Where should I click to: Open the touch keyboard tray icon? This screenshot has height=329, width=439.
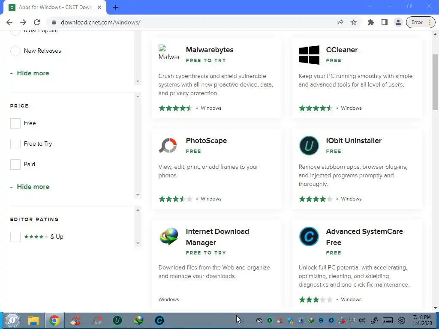[x=388, y=320]
